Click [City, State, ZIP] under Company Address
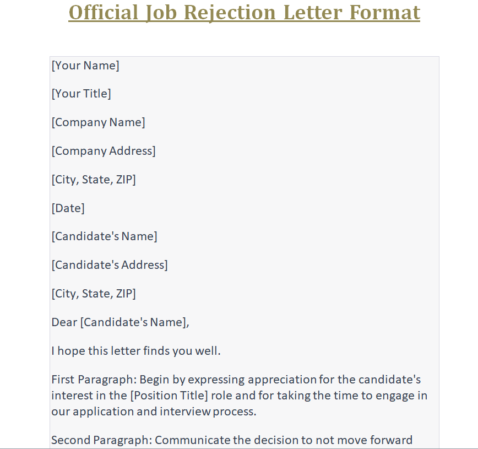Image resolution: width=478 pixels, height=449 pixels. point(94,180)
